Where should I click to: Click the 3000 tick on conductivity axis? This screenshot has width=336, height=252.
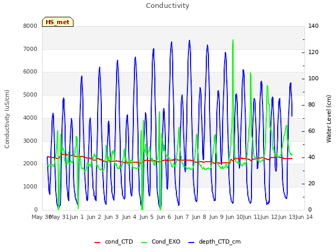[x=30, y=141]
